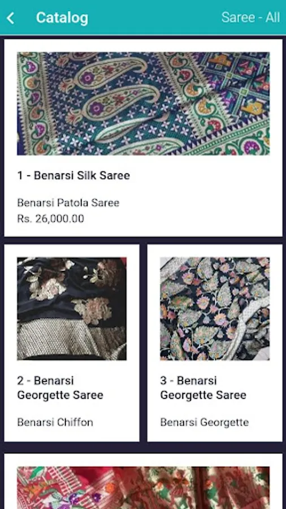Click the Benarsi Chiffon subtitle
This screenshot has width=286, height=509.
tap(55, 422)
